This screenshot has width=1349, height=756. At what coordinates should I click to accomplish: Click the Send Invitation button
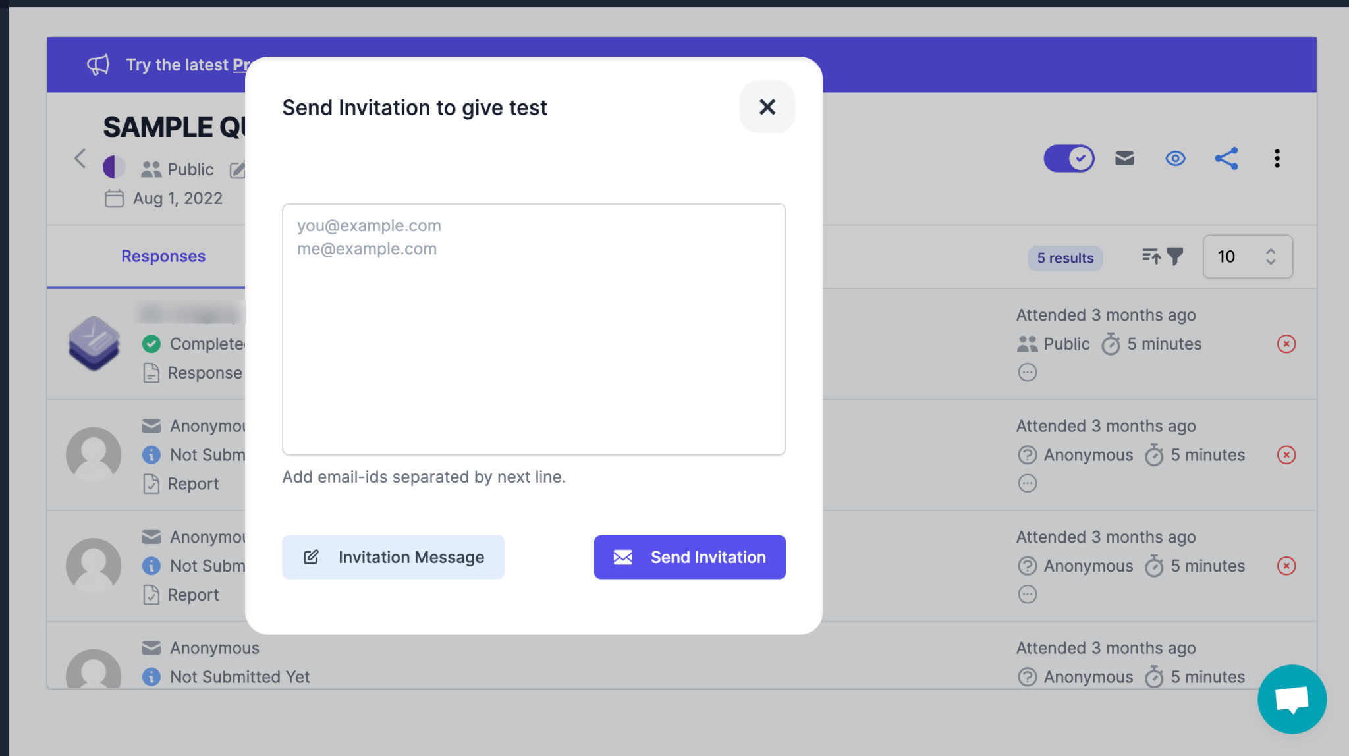pyautogui.click(x=689, y=557)
